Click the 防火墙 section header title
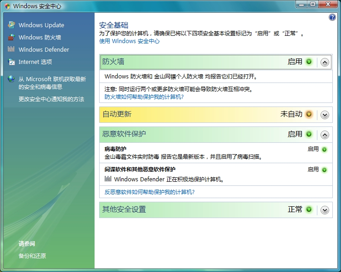The height and width of the screenshot is (272, 341). click(113, 62)
